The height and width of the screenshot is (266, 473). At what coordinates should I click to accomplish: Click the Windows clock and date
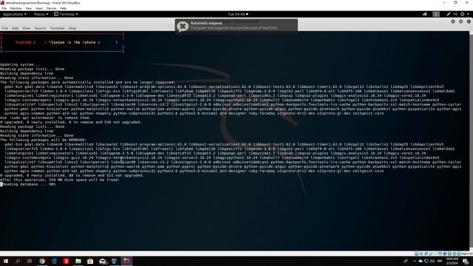452,261
